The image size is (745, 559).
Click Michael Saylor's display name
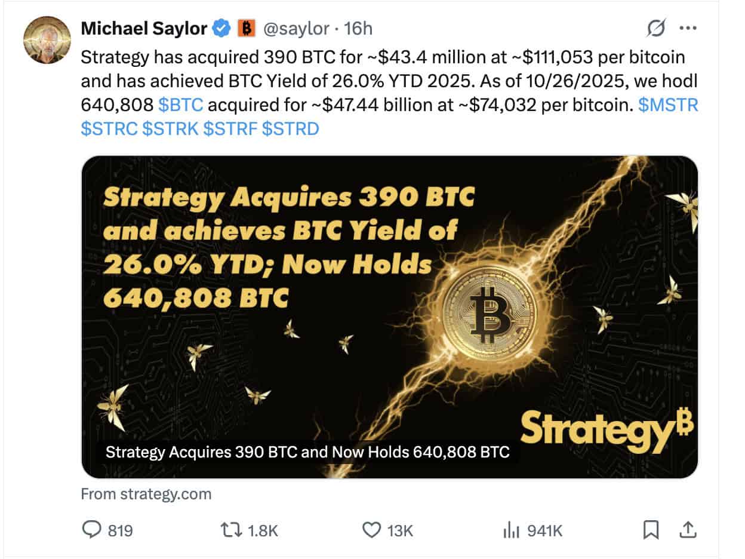146,27
